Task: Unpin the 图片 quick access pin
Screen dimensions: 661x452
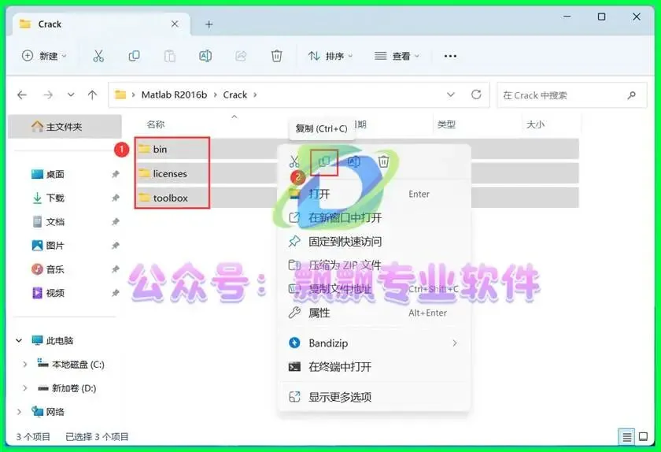Action: click(115, 245)
